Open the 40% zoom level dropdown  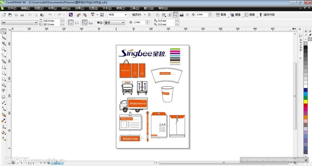[x=126, y=15]
